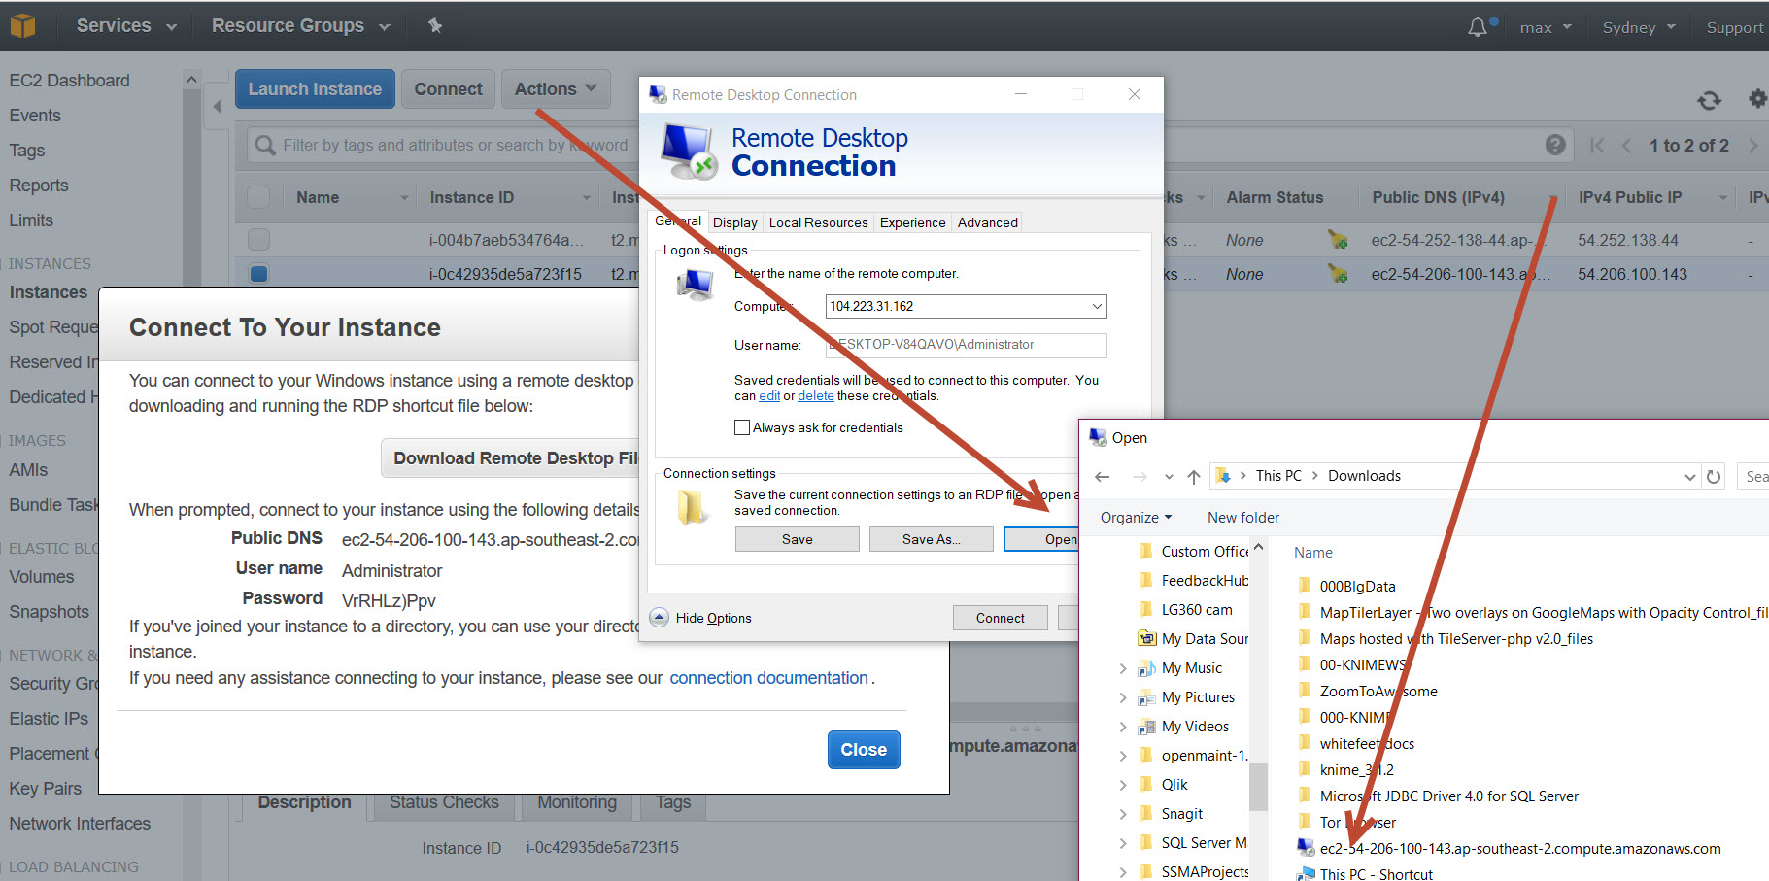1769x881 pixels.
Task: Click Back arrow in Open dialog
Action: (x=1102, y=476)
